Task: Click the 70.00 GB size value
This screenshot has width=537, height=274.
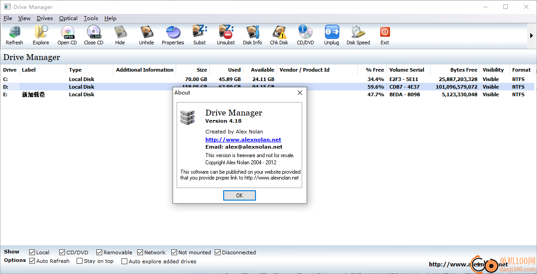Action: click(x=196, y=79)
